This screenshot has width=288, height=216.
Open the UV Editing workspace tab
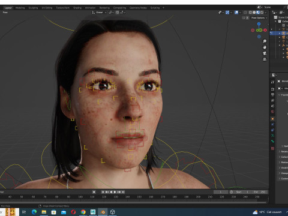[x=47, y=8]
